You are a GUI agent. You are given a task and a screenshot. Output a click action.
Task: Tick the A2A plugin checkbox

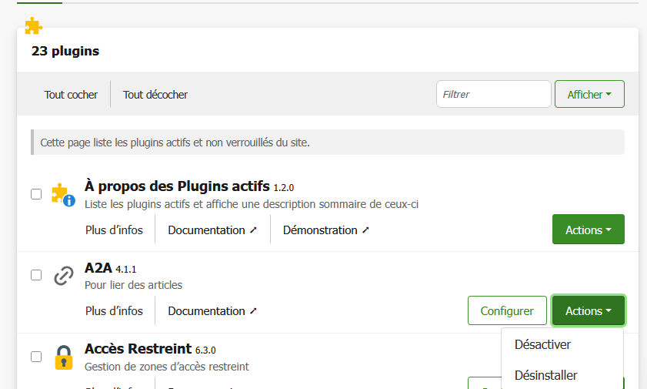36,275
